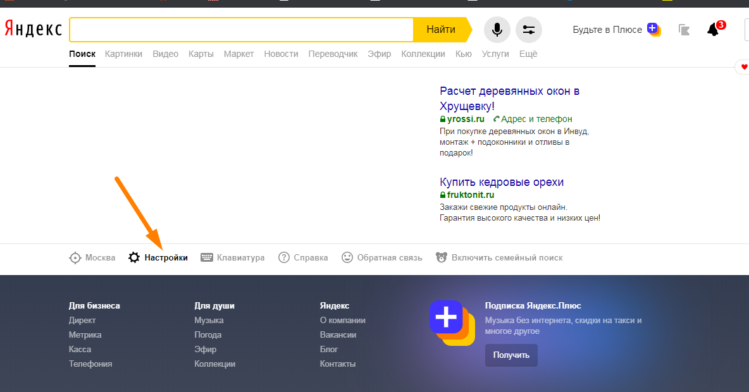Click the fruktonit.ru site link

point(471,195)
